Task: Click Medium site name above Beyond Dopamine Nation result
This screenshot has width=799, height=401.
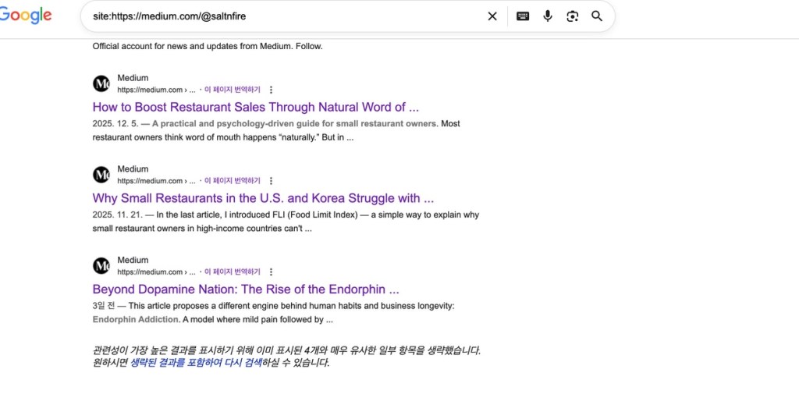Action: point(133,260)
